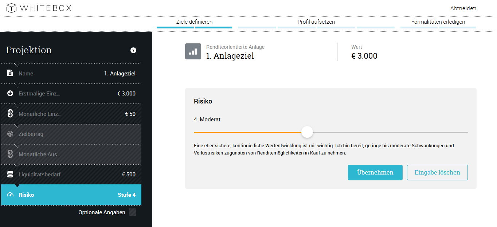This screenshot has width=497, height=227.
Task: Click the Monatliche Einzahlung icon
Action: pos(10,114)
